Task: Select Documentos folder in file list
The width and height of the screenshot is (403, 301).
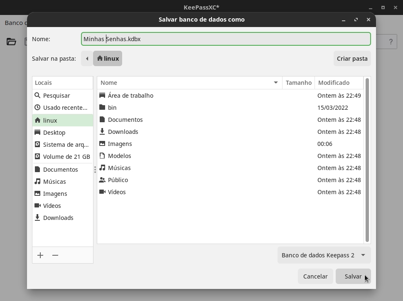Action: (230, 120)
